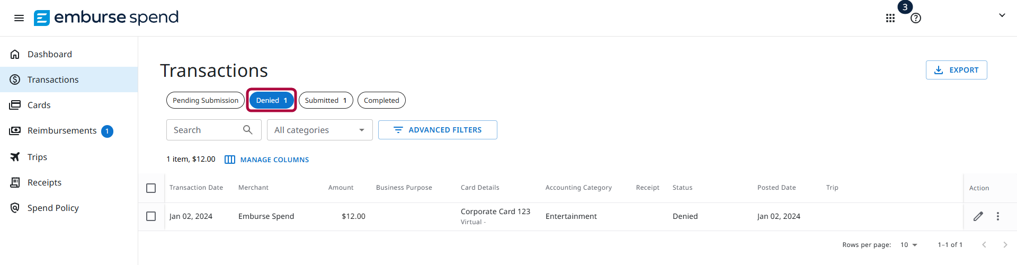Switch to the Submitted tab
The image size is (1017, 265).
pyautogui.click(x=326, y=100)
